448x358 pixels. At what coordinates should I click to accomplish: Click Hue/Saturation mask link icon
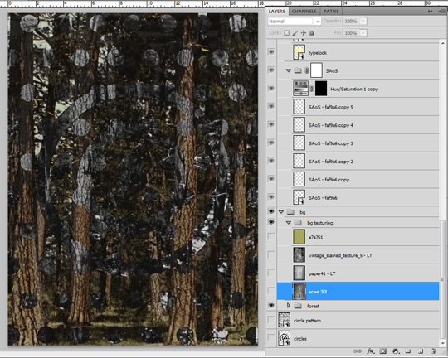[312, 89]
